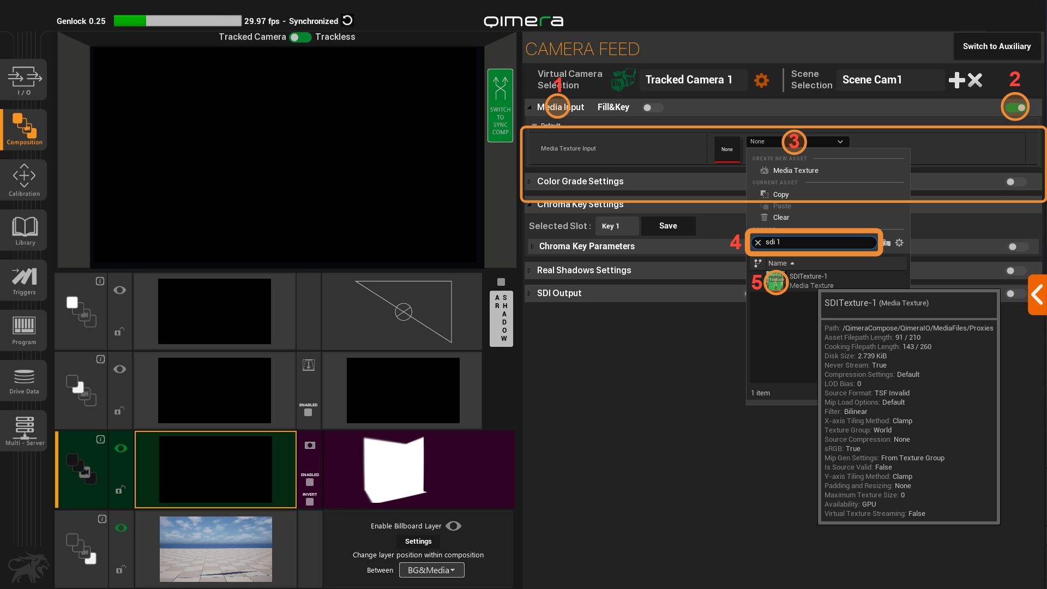Click the plus icon beside Scene Cam1
The image size is (1047, 589).
coord(956,80)
